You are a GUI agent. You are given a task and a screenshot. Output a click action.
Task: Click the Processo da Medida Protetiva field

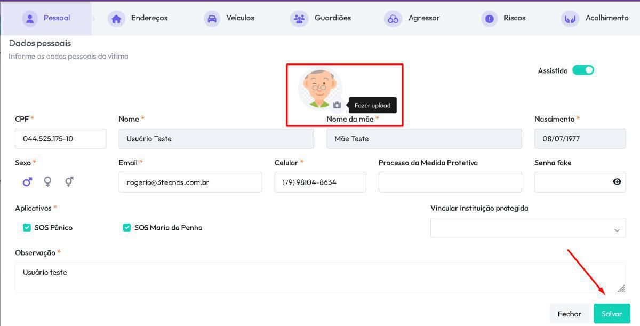pos(450,182)
